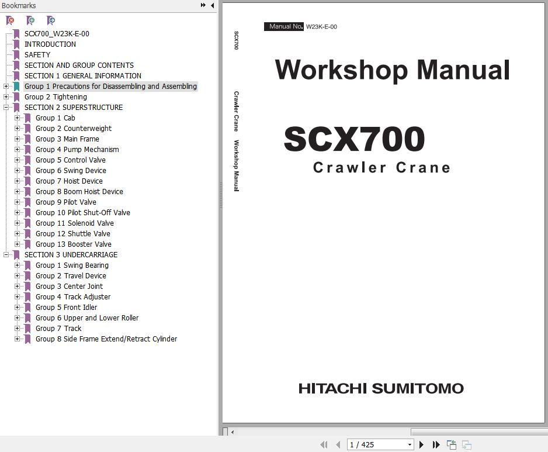This screenshot has height=452, width=548.
Task: Click the horizontal scrollbar's left arrow
Action: [232, 432]
